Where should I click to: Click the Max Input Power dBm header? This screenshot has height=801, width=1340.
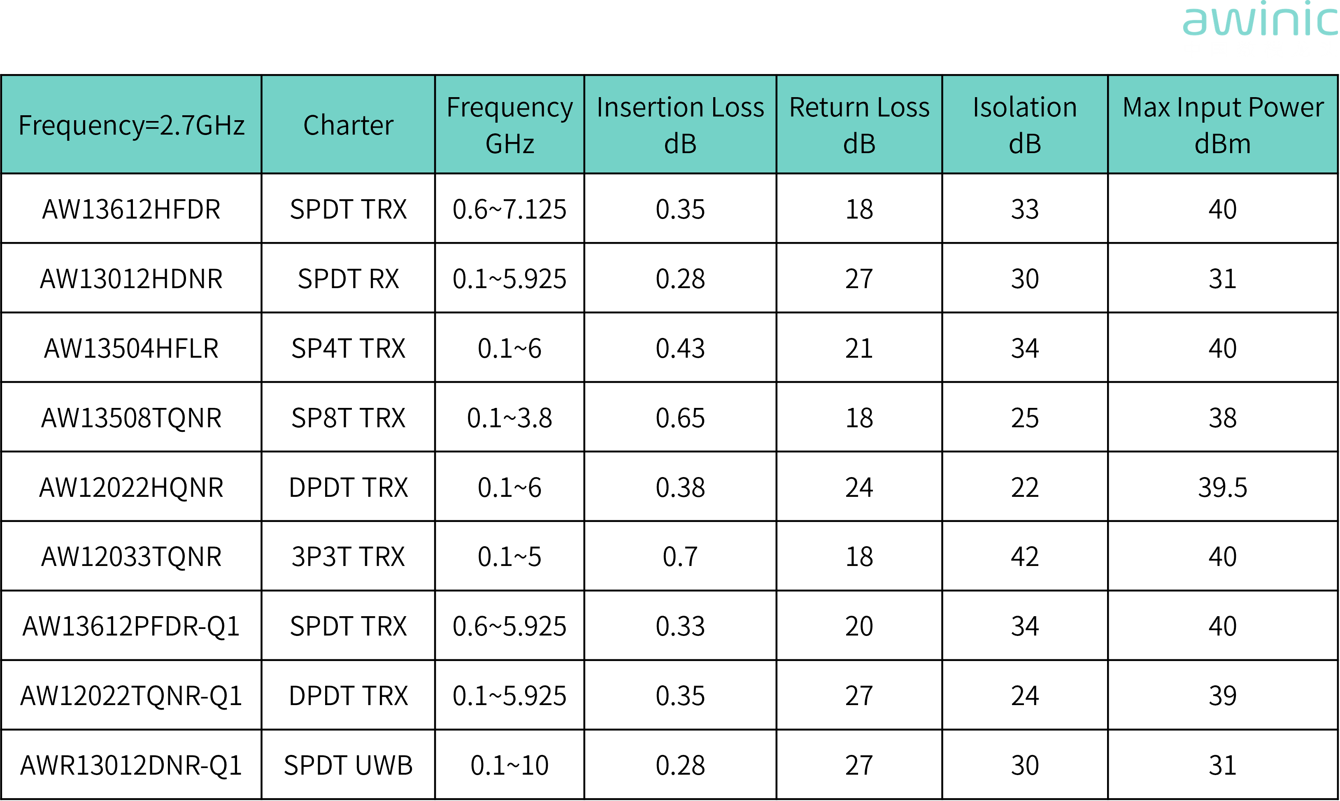1222,125
